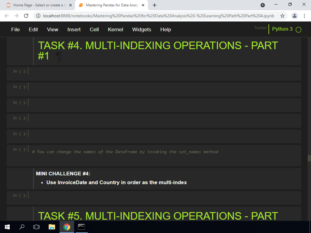Click the set_names method comment line
Viewport: 311px width, 233px height.
coord(125,152)
